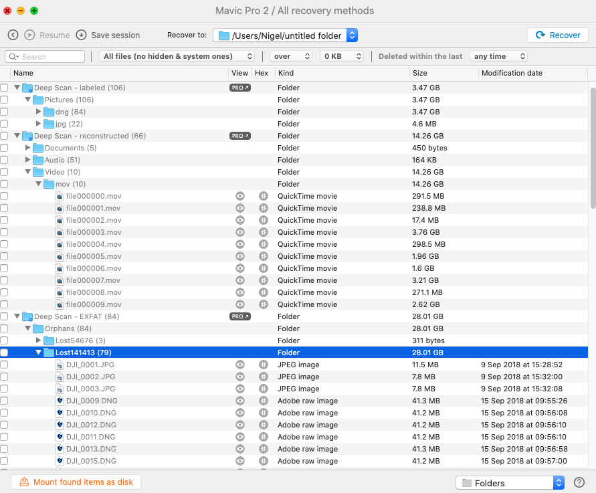Open hex view for file000001.mov
The width and height of the screenshot is (596, 493).
264,208
